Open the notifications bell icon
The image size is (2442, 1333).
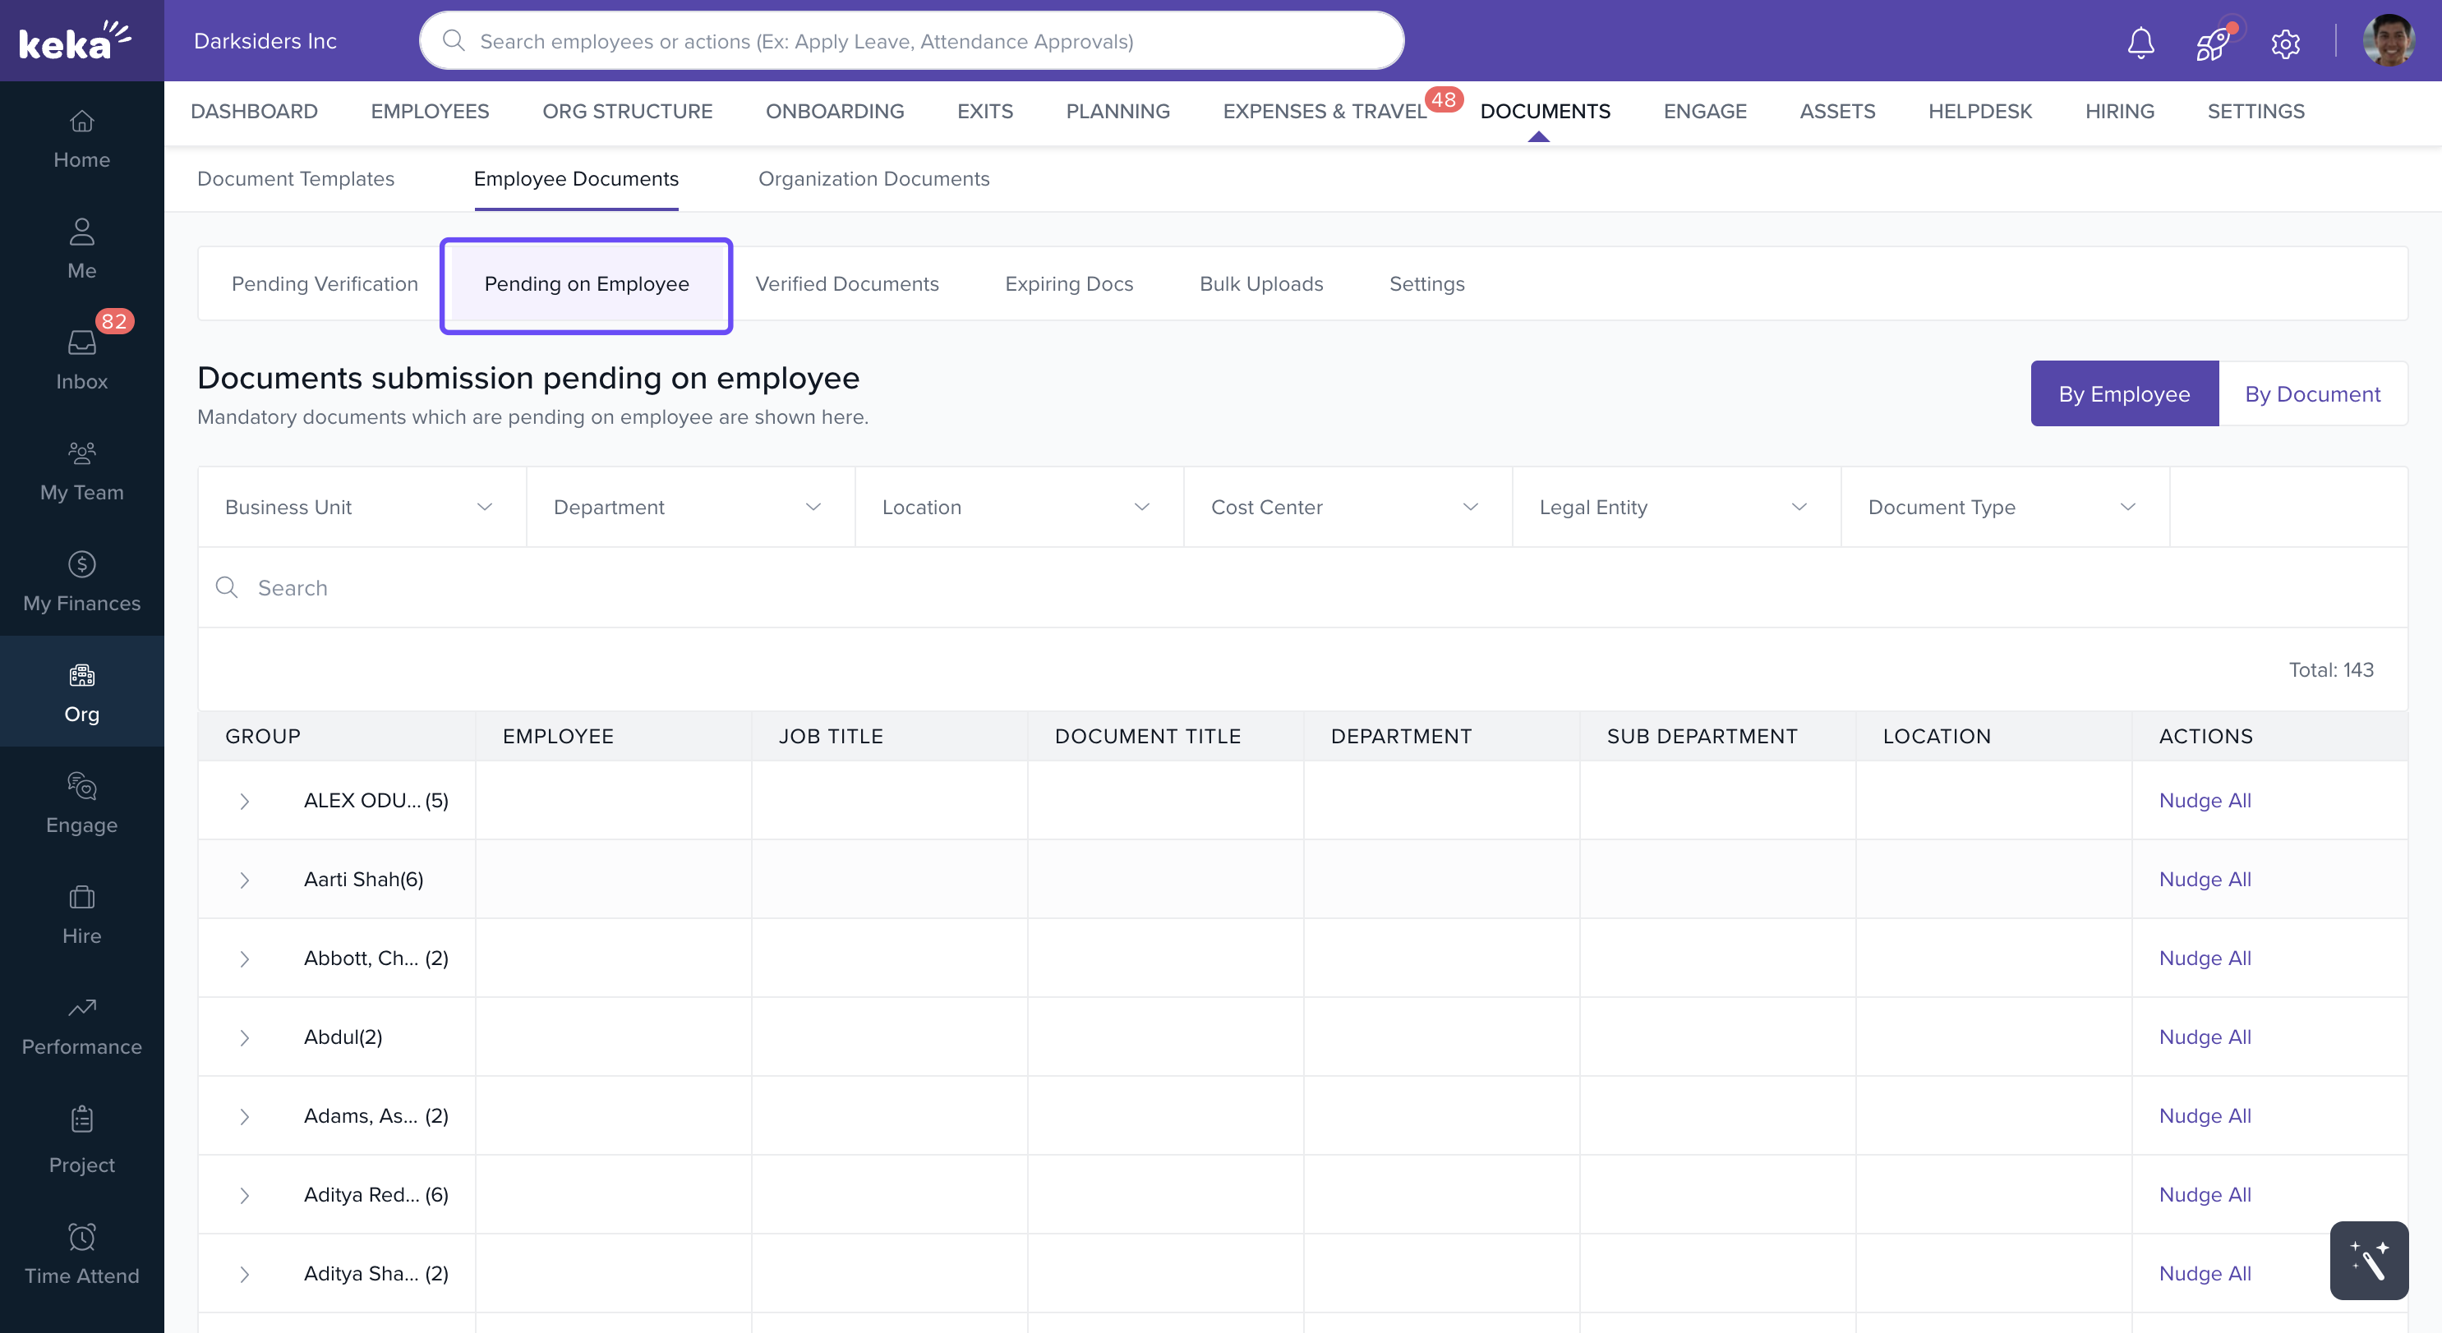point(2140,43)
